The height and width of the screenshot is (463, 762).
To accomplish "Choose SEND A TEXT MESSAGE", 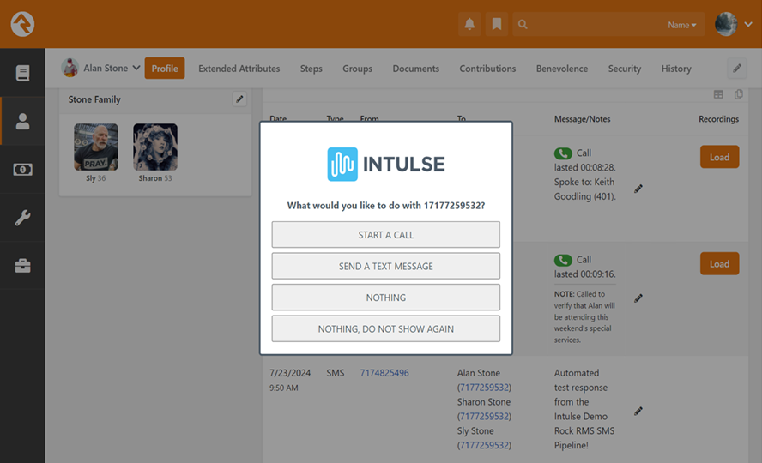I will click(386, 266).
